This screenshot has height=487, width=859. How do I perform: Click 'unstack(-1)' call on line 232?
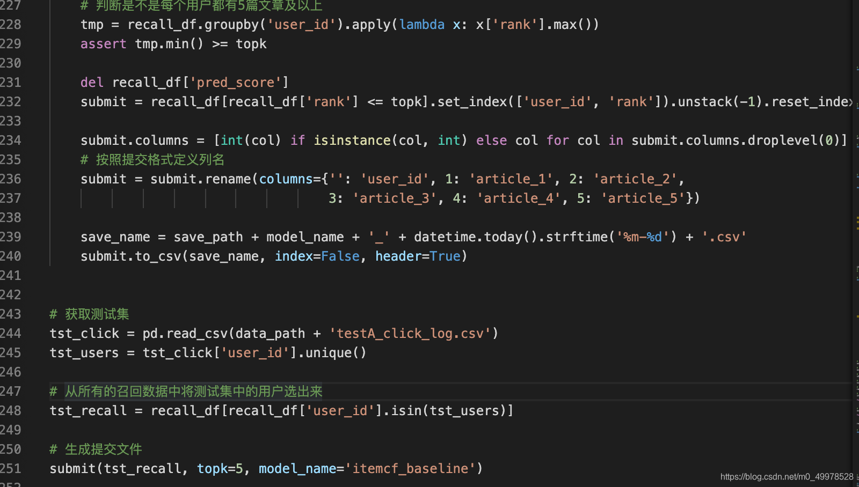point(720,102)
